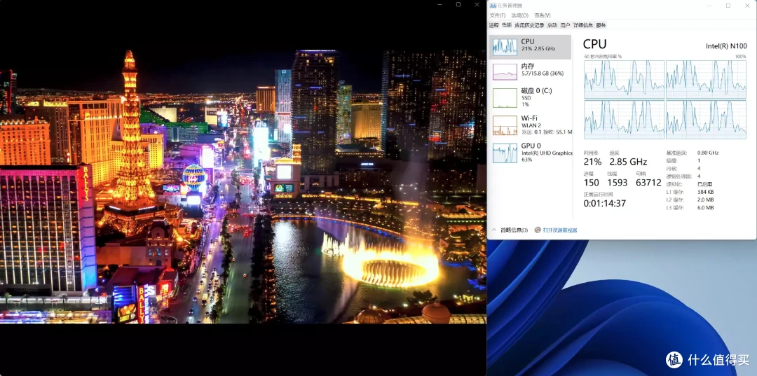Click the bottom-right CPU core graph
757x376 pixels.
[x=706, y=120]
